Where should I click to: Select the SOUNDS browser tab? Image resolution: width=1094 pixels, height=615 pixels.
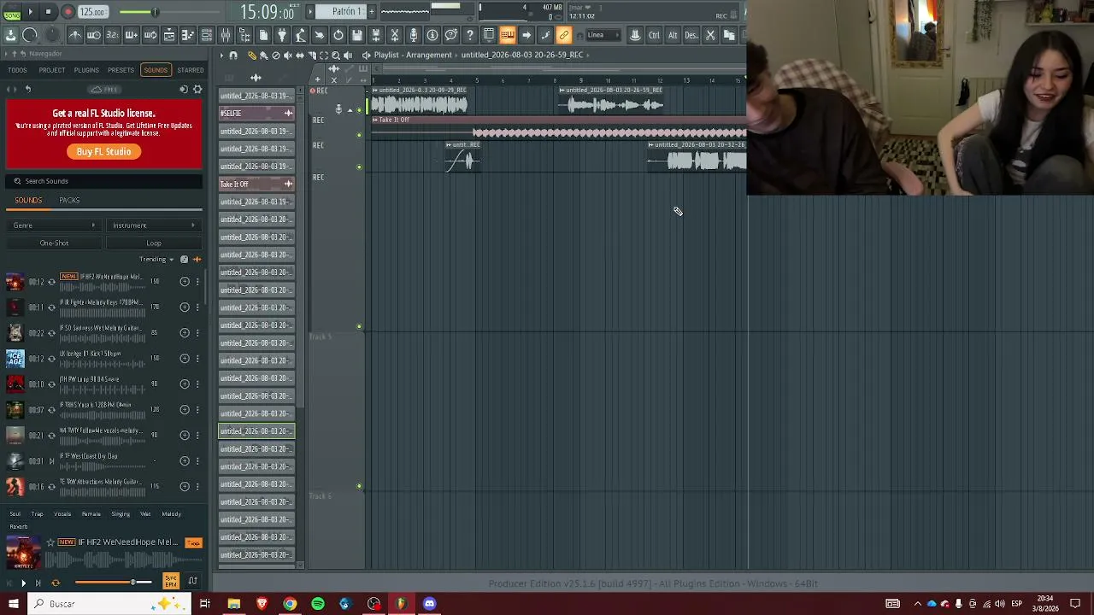point(156,70)
